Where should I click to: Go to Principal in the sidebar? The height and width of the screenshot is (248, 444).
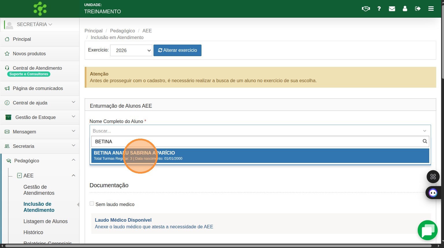[x=22, y=39]
